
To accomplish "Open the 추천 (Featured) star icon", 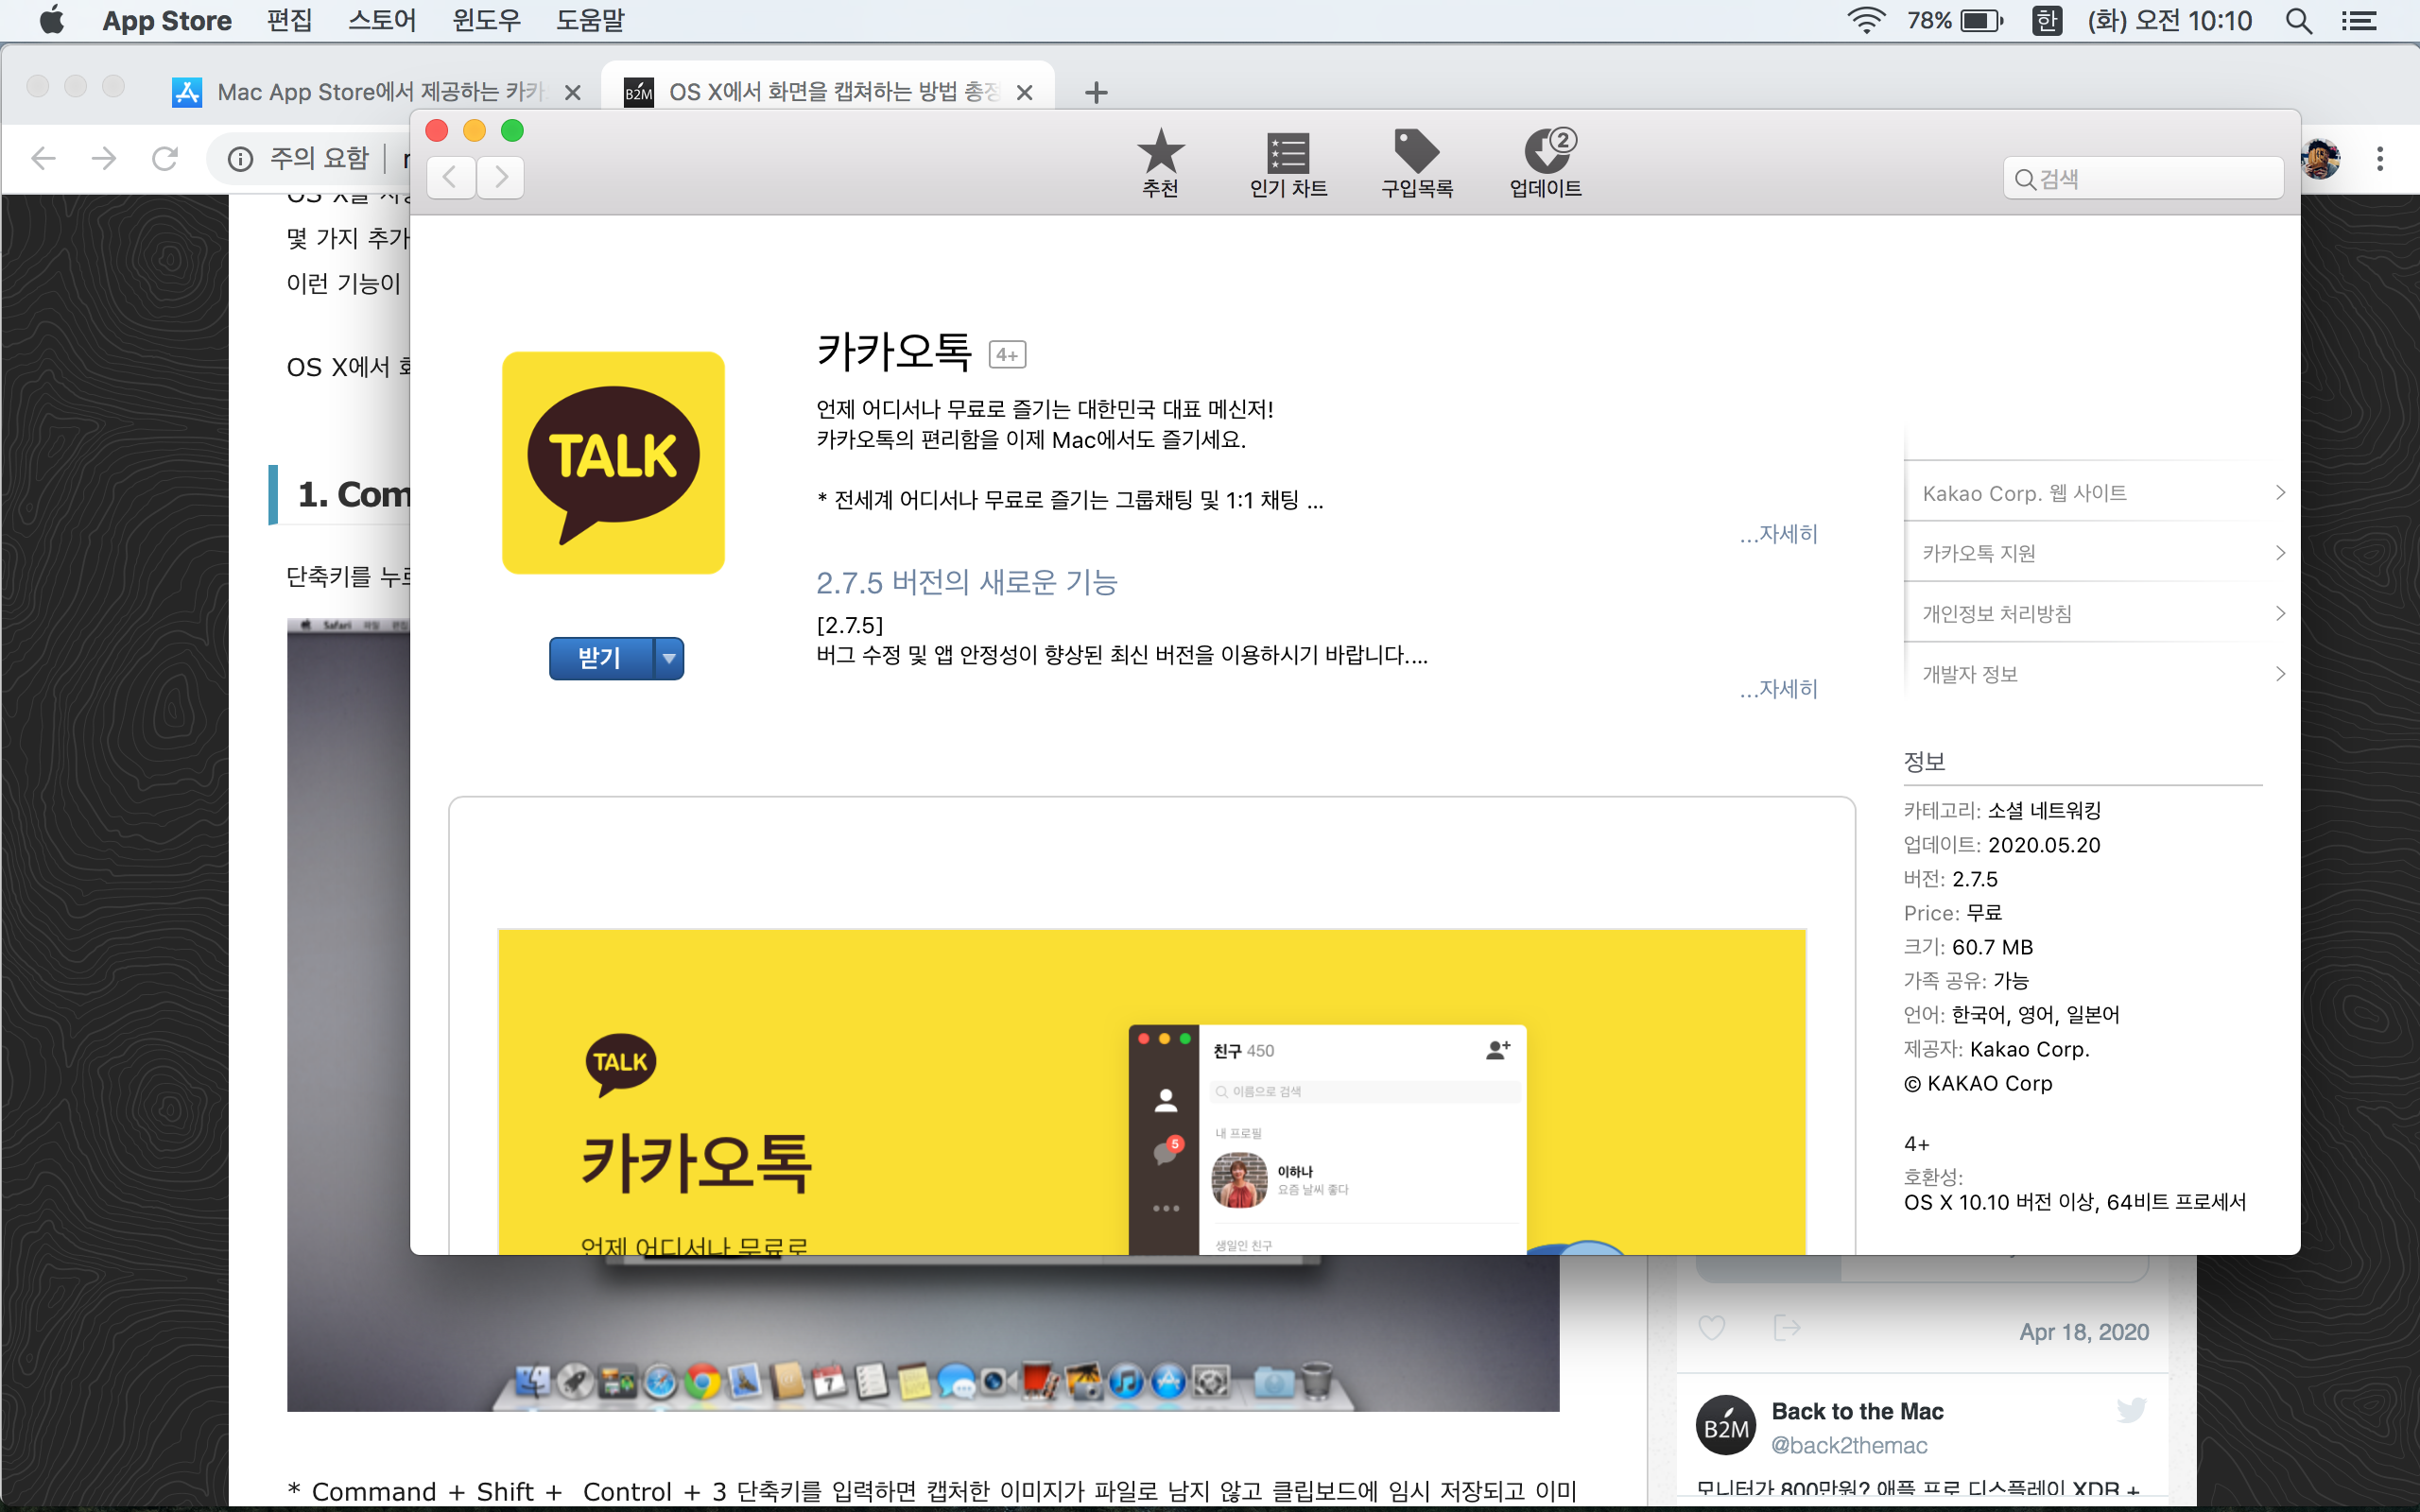I will click(x=1160, y=163).
